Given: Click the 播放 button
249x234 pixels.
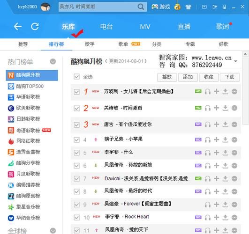Looking at the screenshot, I should (167, 77).
